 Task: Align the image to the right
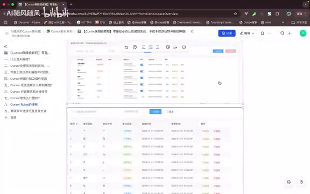point(158,47)
